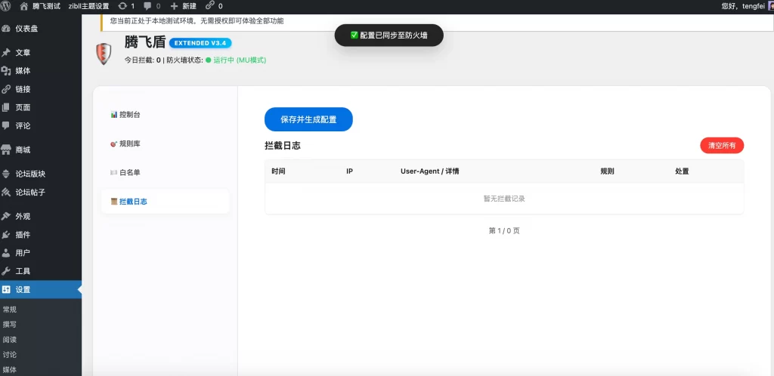Click the 工具 wrench icon

point(6,271)
